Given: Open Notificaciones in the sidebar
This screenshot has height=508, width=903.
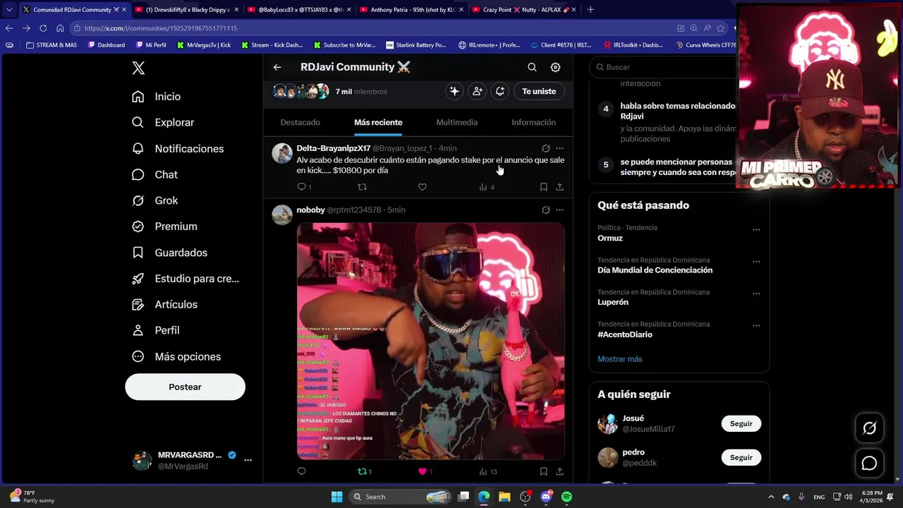Looking at the screenshot, I should [x=178, y=149].
